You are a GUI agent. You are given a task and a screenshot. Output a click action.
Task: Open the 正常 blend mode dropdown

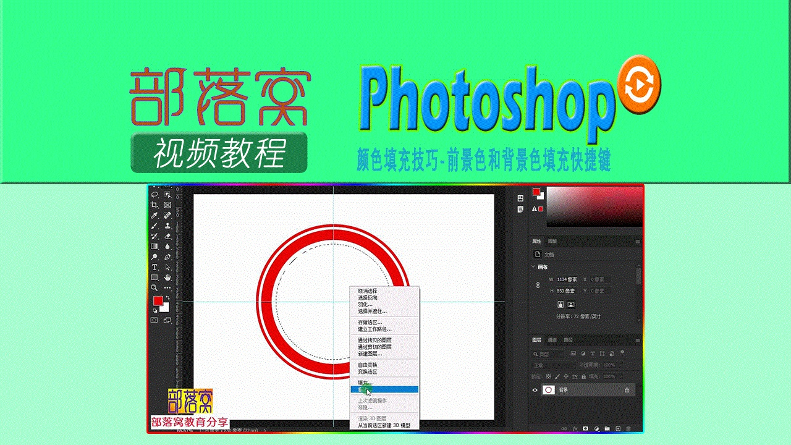tap(554, 365)
